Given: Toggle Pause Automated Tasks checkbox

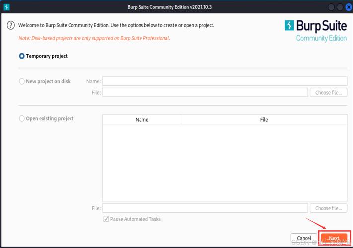Looking at the screenshot, I should click(106, 219).
